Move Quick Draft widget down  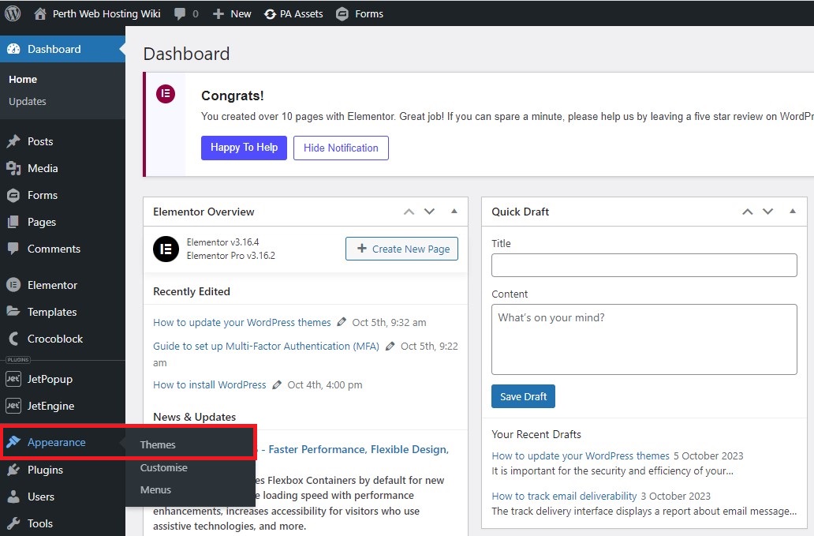tap(767, 212)
